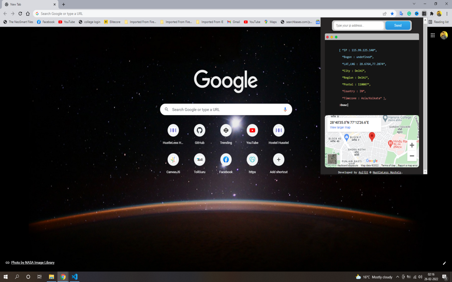
Task: Click the active IP lookup extension icon
Action: point(424,14)
